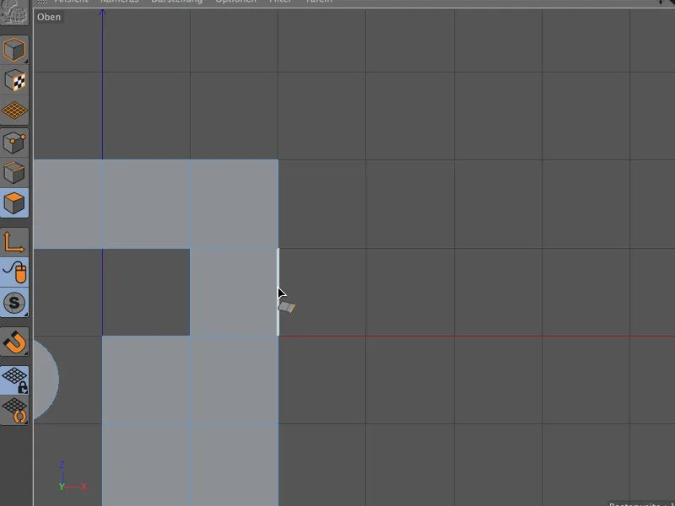Screen dimensions: 675x506
Task: Open the Kameras menu
Action: coord(118,3)
